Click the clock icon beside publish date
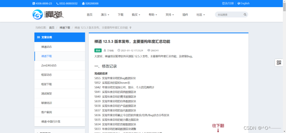The width and height of the screenshot is (286, 133). [119, 50]
